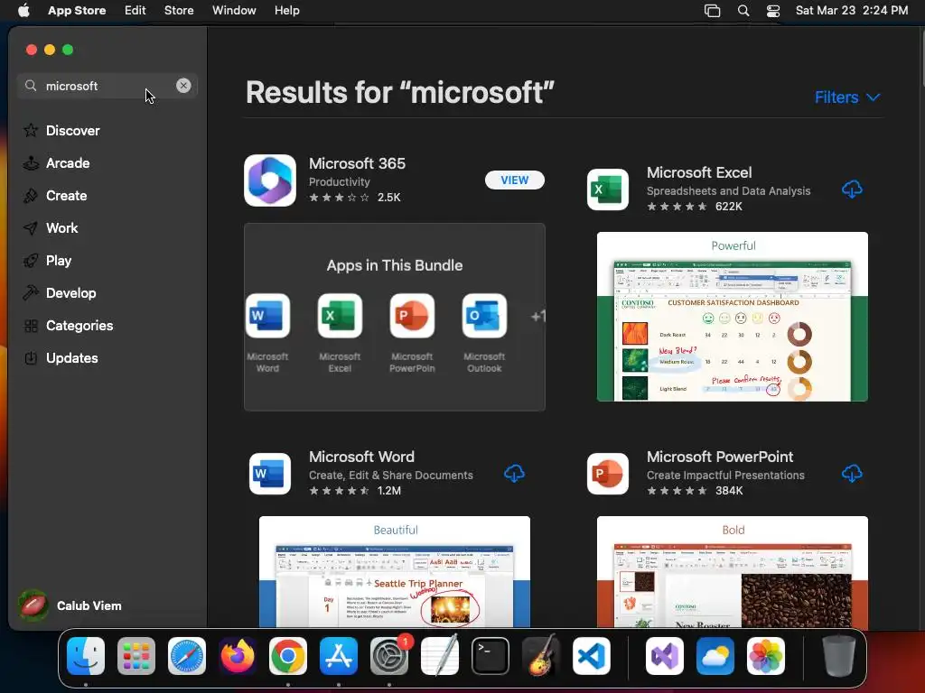Screen dimensions: 925x693
Task: Open the PowerPoint 'Bold' screenshot preview
Action: pos(732,571)
